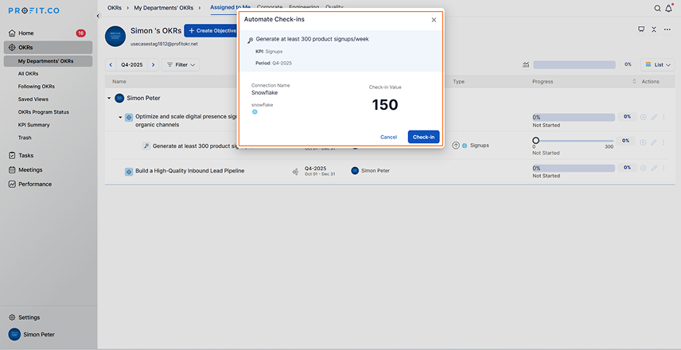Open row menu for Optimize and scale
681x350 pixels.
click(663, 117)
